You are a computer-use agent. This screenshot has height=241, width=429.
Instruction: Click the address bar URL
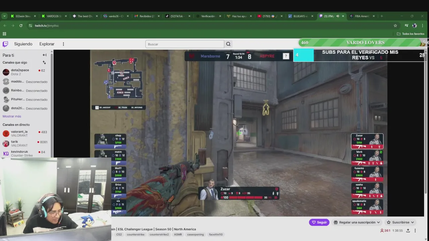(47, 26)
